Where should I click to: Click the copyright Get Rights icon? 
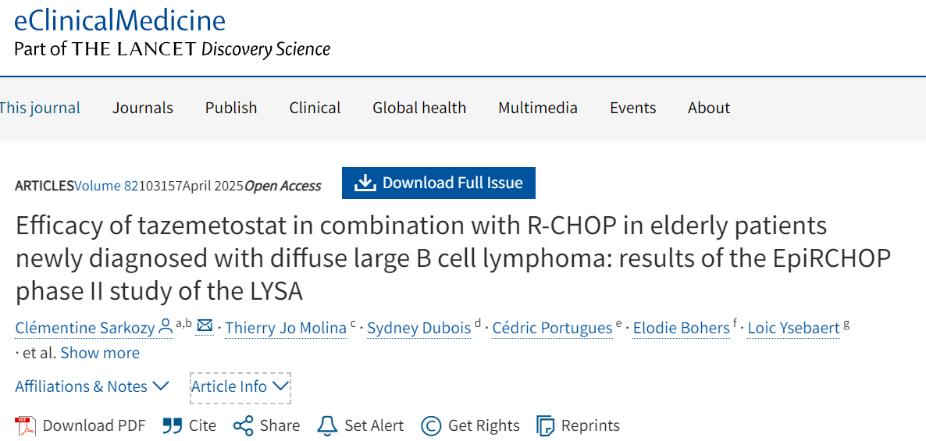tap(431, 425)
